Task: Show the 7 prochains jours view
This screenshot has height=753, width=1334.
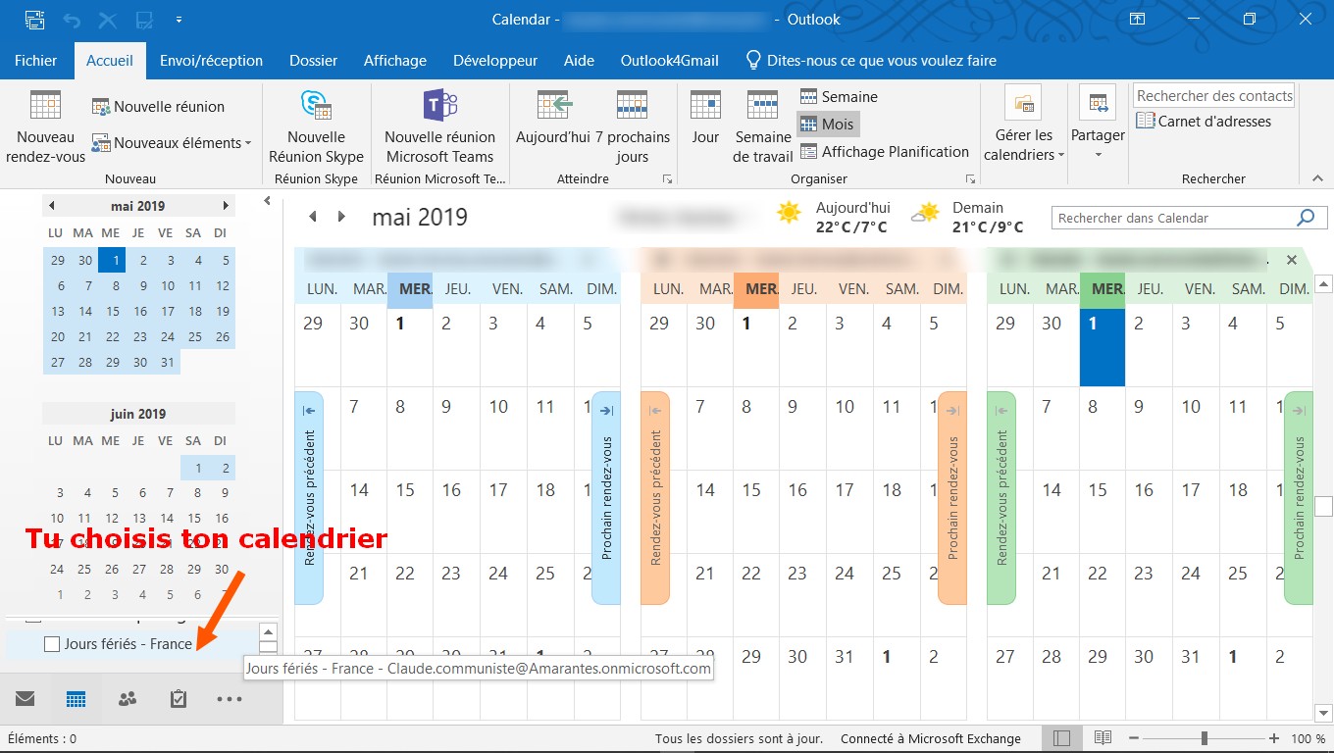Action: [x=633, y=127]
